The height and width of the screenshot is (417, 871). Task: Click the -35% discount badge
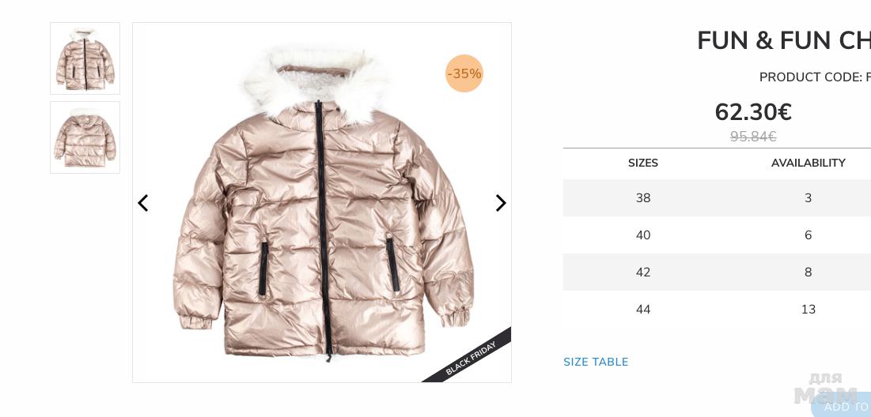click(x=464, y=73)
